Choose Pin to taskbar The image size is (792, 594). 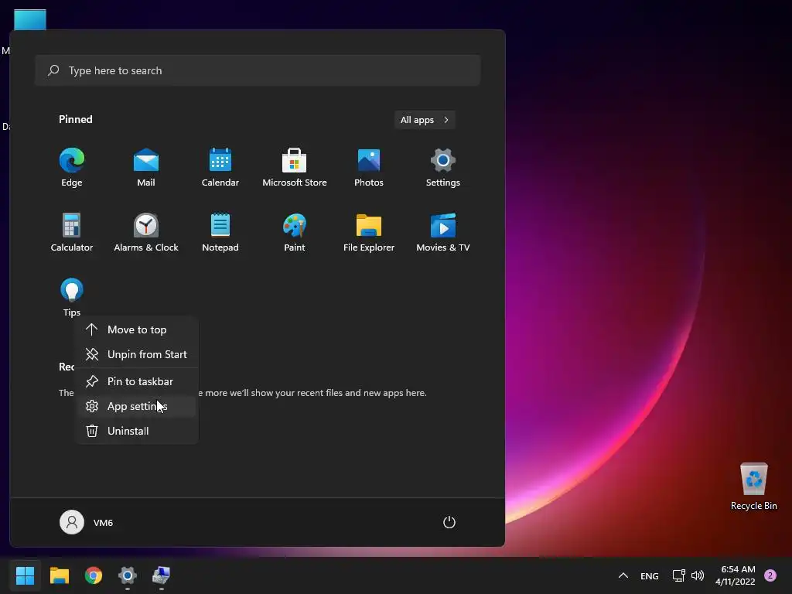tap(136, 381)
